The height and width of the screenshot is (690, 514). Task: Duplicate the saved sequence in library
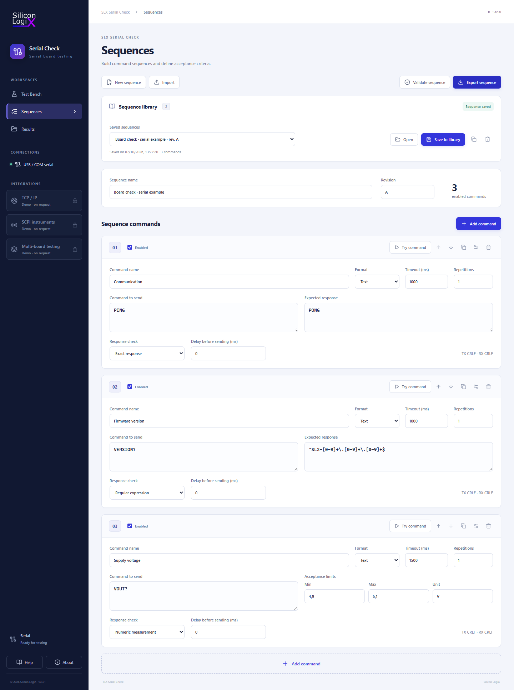pos(474,139)
